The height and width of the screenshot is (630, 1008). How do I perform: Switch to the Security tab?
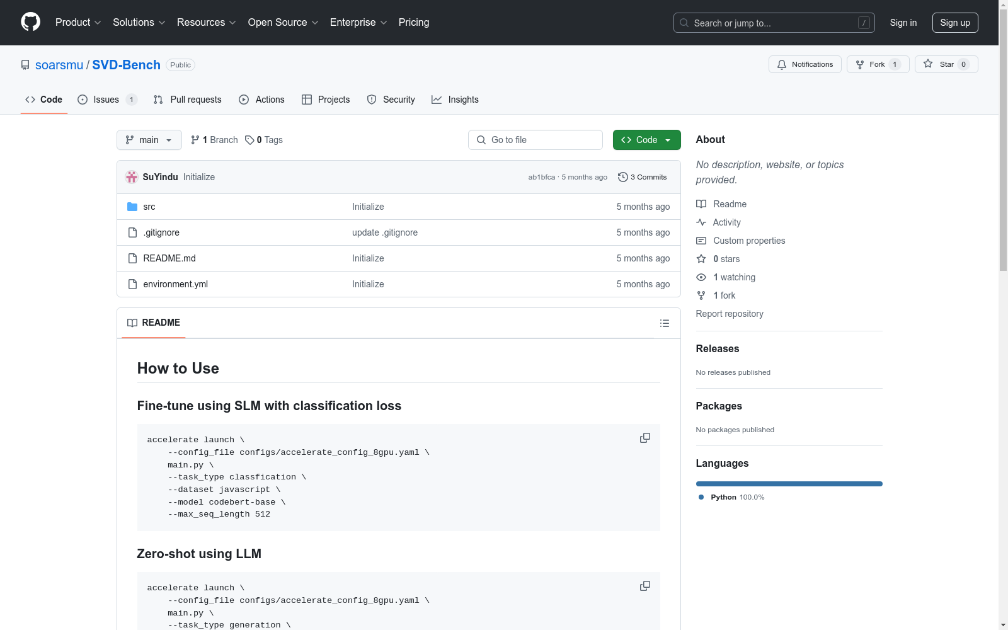point(391,100)
